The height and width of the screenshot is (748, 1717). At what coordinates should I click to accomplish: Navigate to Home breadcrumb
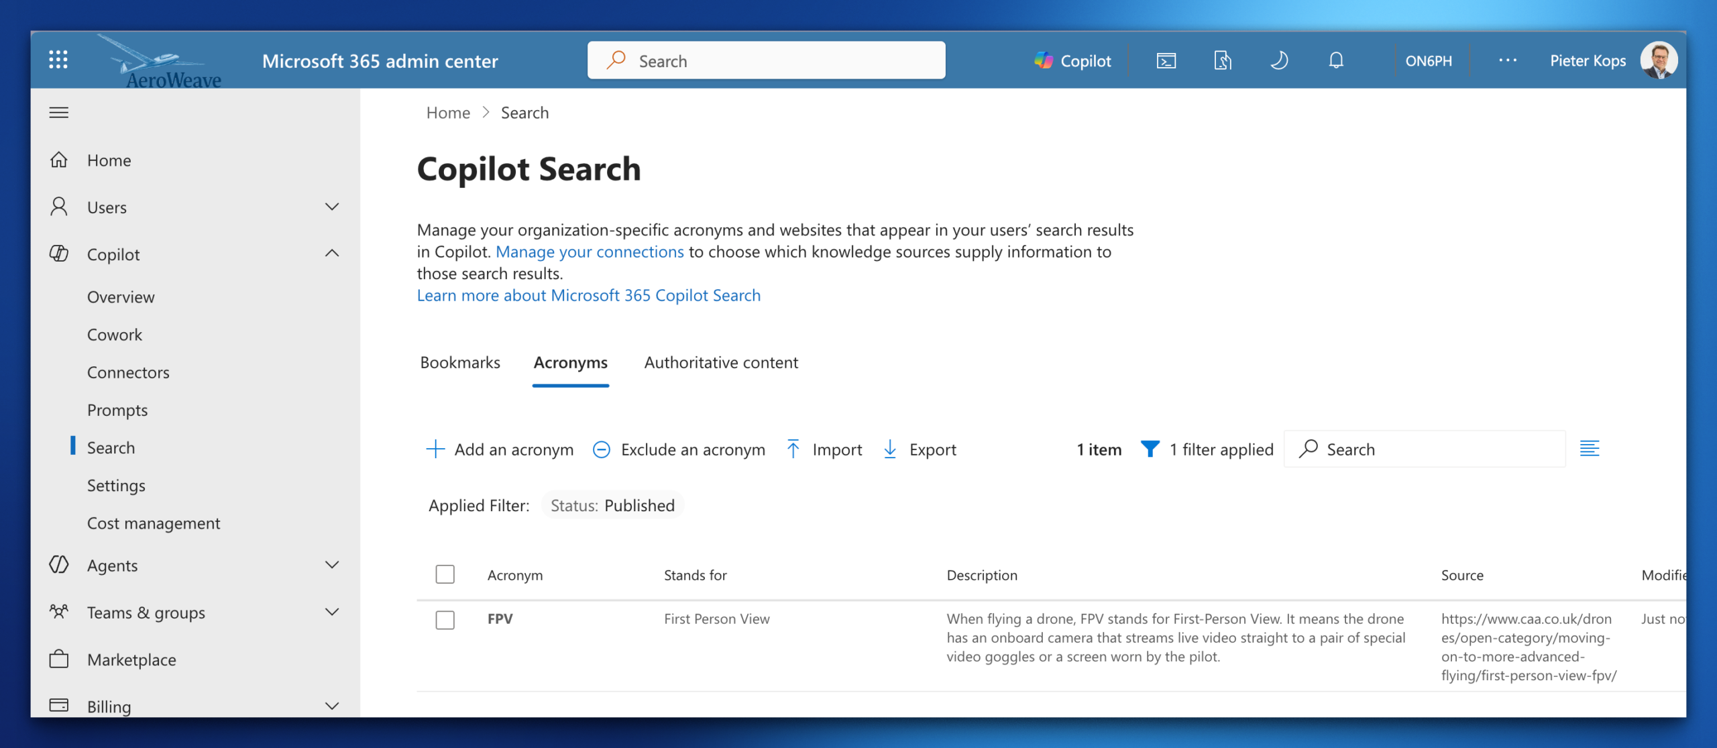click(x=448, y=113)
